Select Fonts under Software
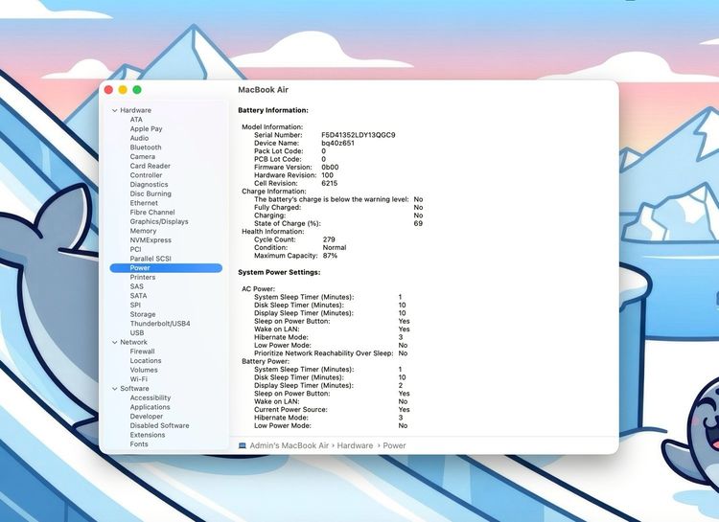Image resolution: width=719 pixels, height=522 pixels. pyautogui.click(x=138, y=444)
